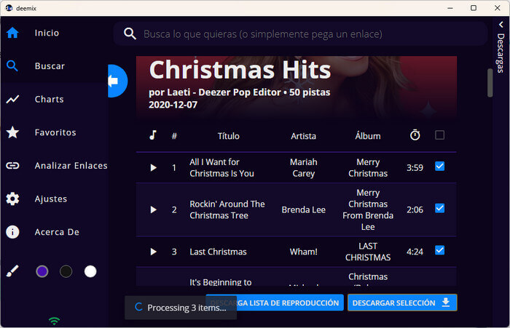Click the Inicio home icon
Screen dimensions: 510x328
point(12,33)
